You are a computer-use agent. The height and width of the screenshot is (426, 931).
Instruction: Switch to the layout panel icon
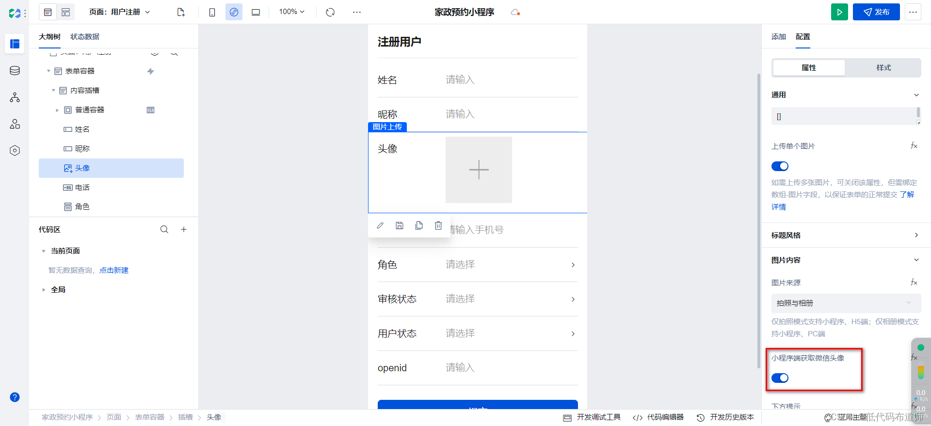point(65,12)
